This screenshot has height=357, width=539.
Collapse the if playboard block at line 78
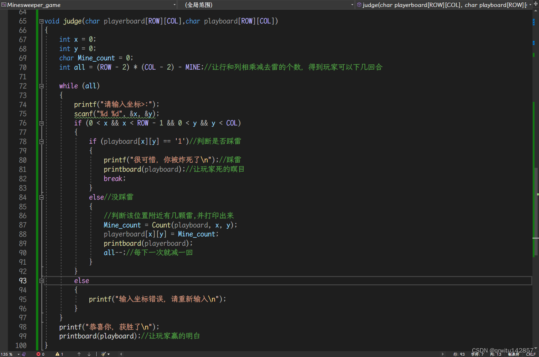pyautogui.click(x=41, y=142)
